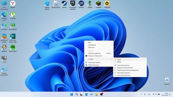This screenshot has height=97, width=173.
Task: Choose Отменить удаление in the context menu
Action: click(x=99, y=53)
